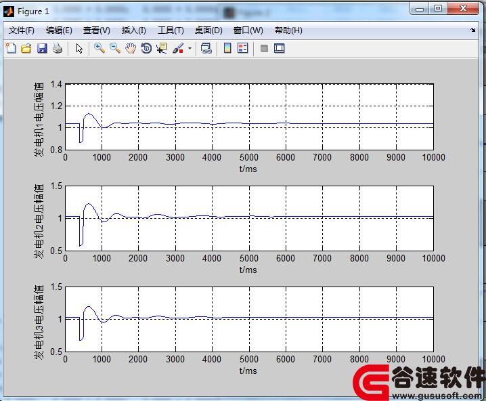Click the t/ms label under the third plot

click(x=248, y=371)
